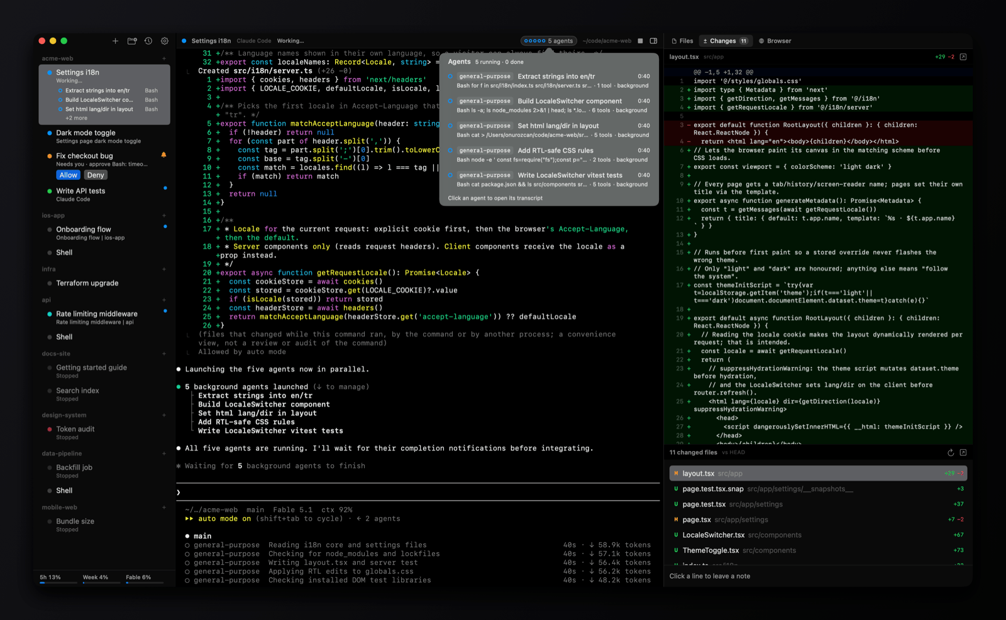Viewport: 1006px width, 620px height.
Task: Open the 'Extract strings into en/tr' agent transcript
Action: [x=548, y=80]
